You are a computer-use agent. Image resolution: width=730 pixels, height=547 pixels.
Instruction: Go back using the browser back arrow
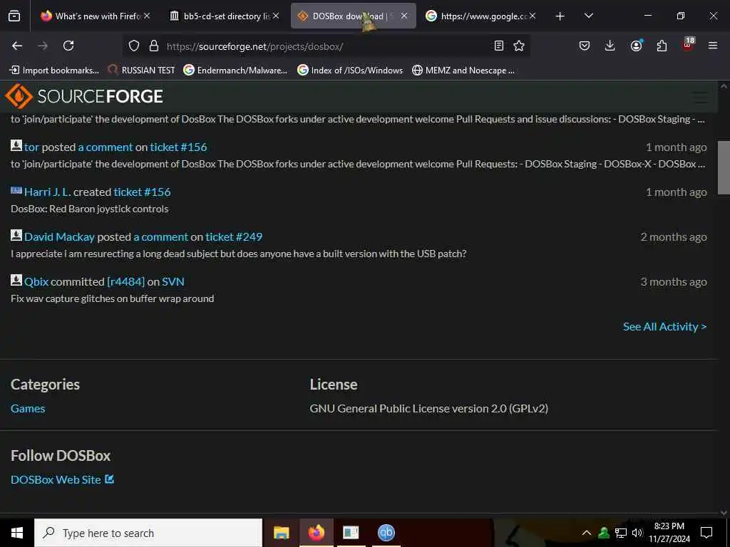pos(17,46)
